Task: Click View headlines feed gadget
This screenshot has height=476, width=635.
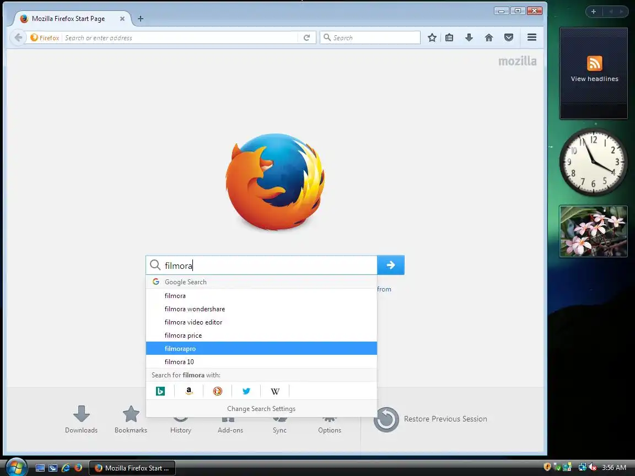Action: click(x=594, y=73)
